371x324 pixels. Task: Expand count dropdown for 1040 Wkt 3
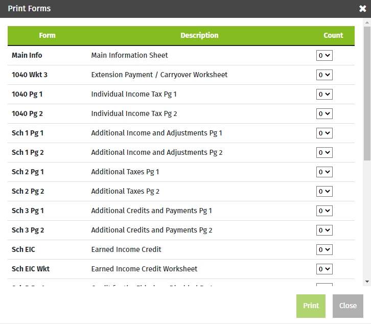coord(324,75)
